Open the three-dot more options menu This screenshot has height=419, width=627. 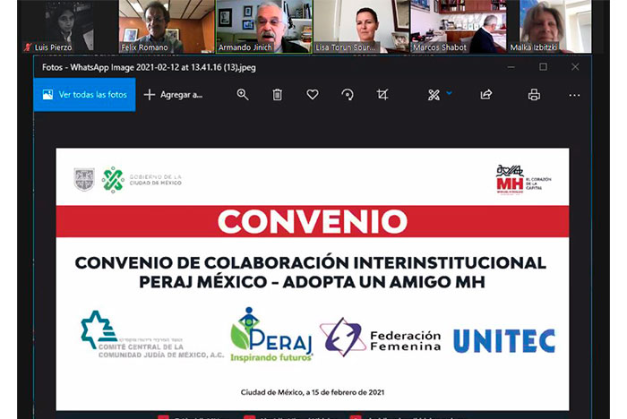(574, 95)
